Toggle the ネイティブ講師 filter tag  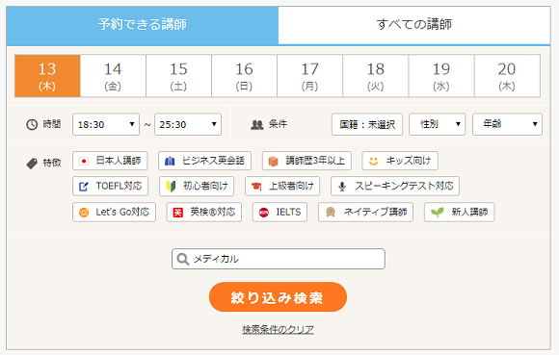pyautogui.click(x=366, y=213)
